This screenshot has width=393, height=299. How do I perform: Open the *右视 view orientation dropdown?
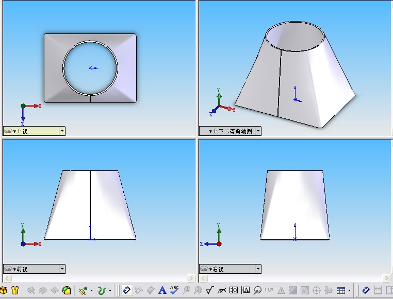[258, 269]
